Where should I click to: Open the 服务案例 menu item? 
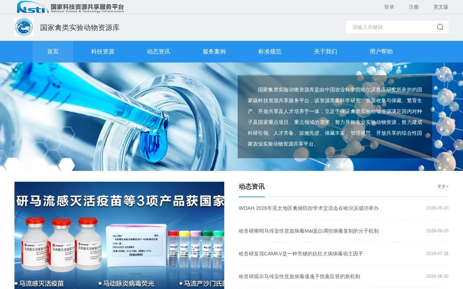[x=214, y=52]
